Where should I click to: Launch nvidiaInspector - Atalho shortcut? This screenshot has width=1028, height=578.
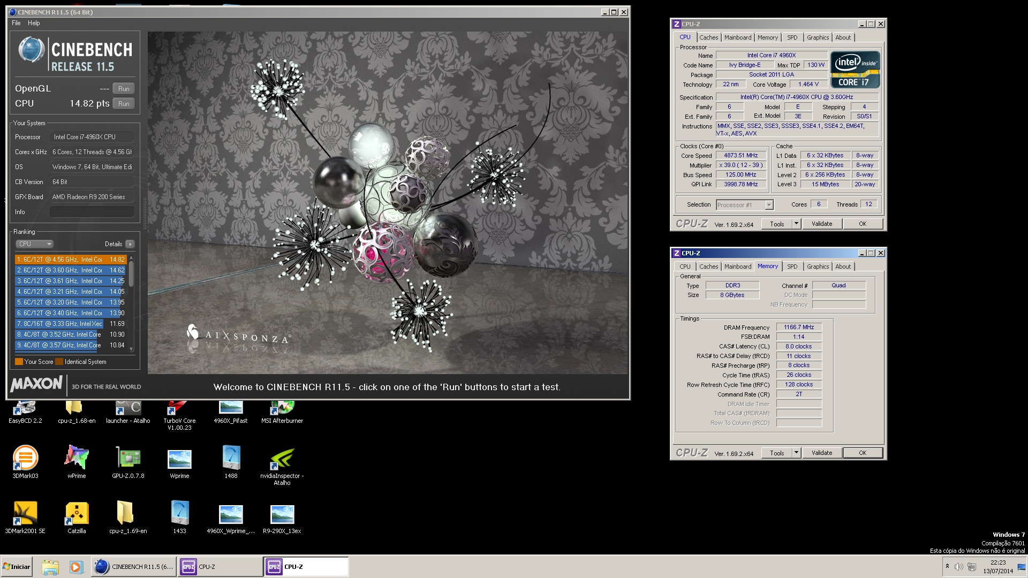282,466
